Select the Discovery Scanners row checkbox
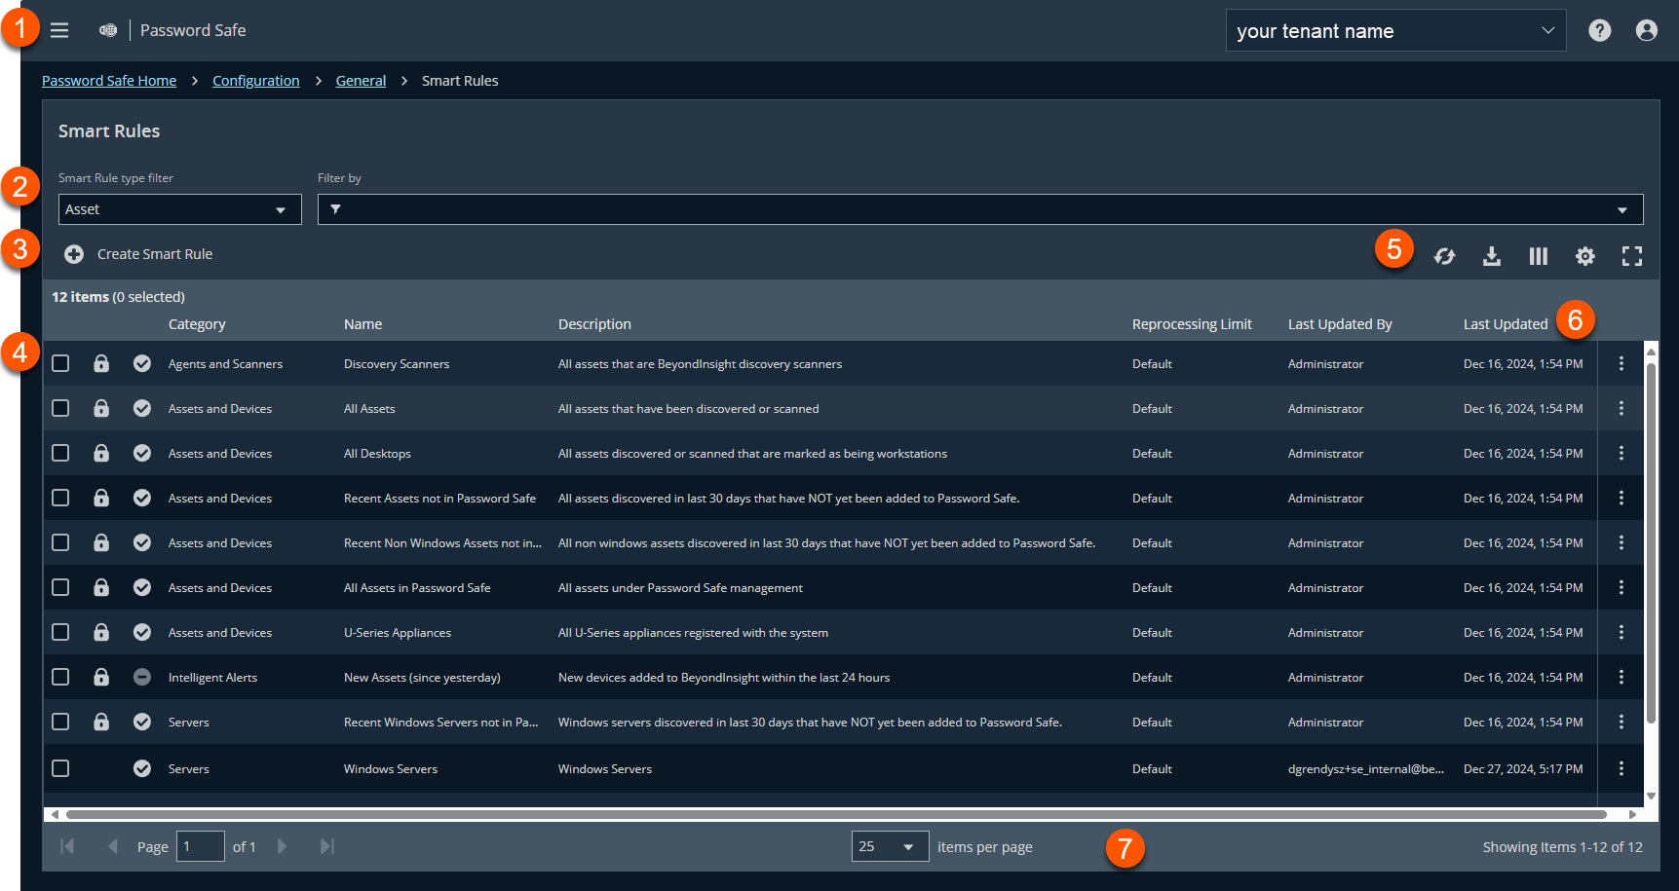The height and width of the screenshot is (891, 1679). pos(60,363)
